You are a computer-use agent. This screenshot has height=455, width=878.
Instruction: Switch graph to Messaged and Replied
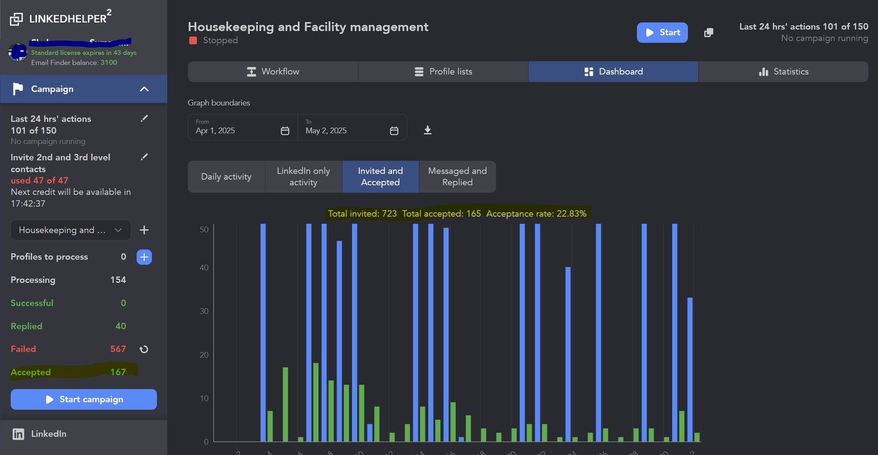pyautogui.click(x=457, y=177)
